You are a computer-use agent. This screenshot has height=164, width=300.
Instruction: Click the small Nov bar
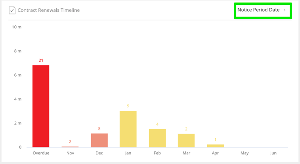[70, 147]
